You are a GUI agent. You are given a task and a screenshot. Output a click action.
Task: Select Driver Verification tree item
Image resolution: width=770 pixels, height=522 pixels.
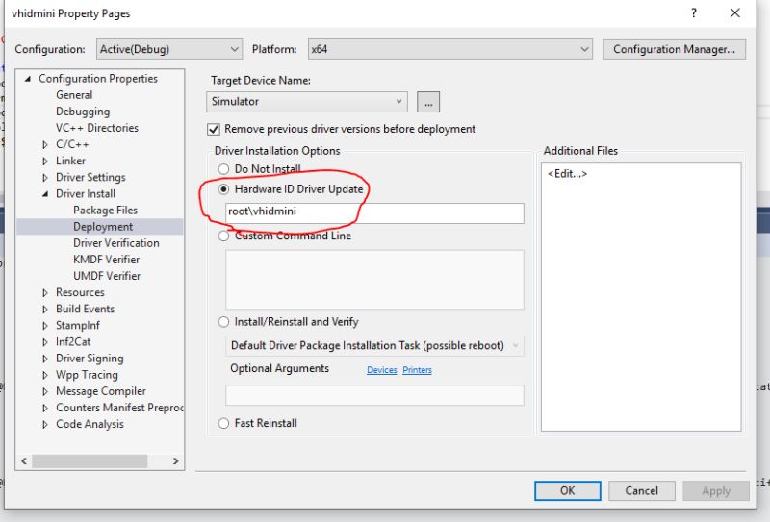pos(115,243)
